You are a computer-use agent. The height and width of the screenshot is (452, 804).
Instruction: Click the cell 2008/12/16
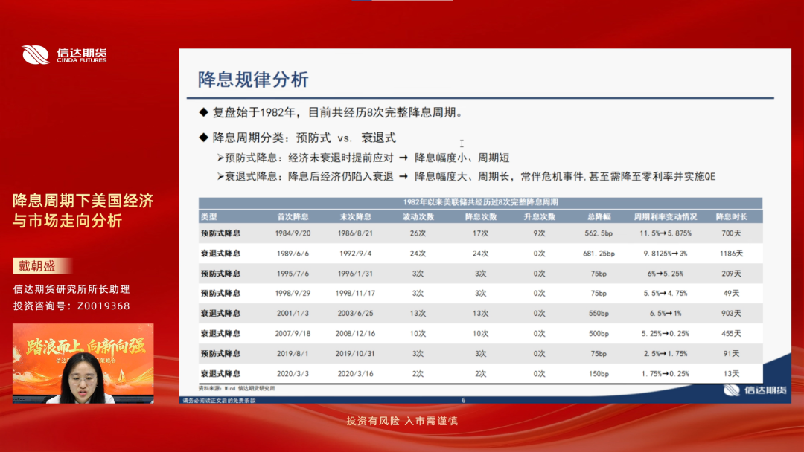point(355,333)
